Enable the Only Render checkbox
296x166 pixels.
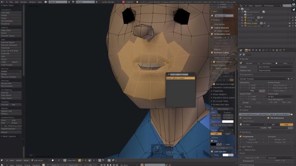[x=212, y=24]
